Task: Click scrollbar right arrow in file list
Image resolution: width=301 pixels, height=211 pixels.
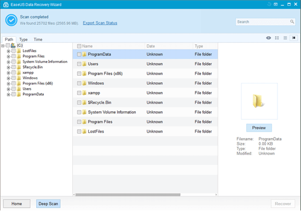Action: tap(216, 195)
